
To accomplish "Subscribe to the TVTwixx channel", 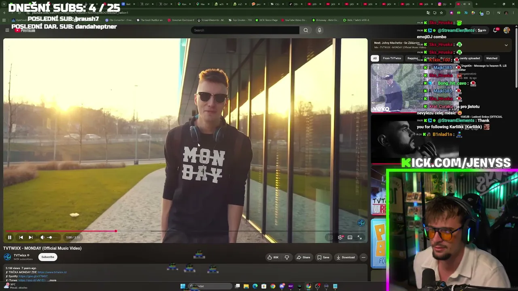I will coord(48,257).
